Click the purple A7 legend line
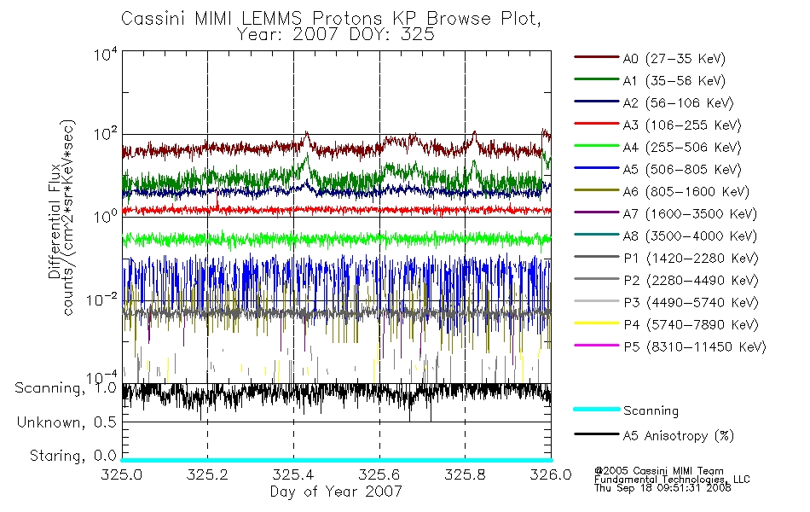810x512 pixels. [x=597, y=212]
